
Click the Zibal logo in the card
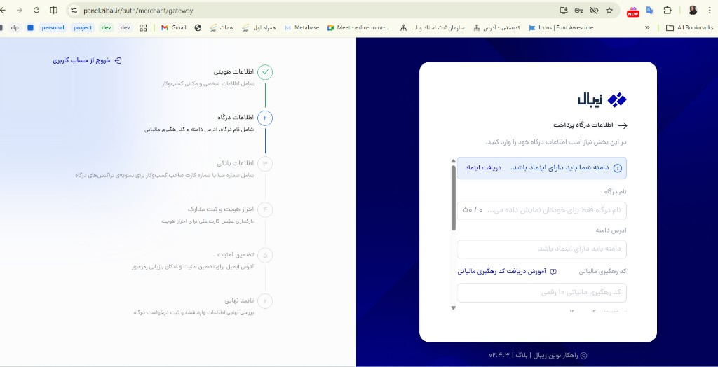[x=602, y=99]
